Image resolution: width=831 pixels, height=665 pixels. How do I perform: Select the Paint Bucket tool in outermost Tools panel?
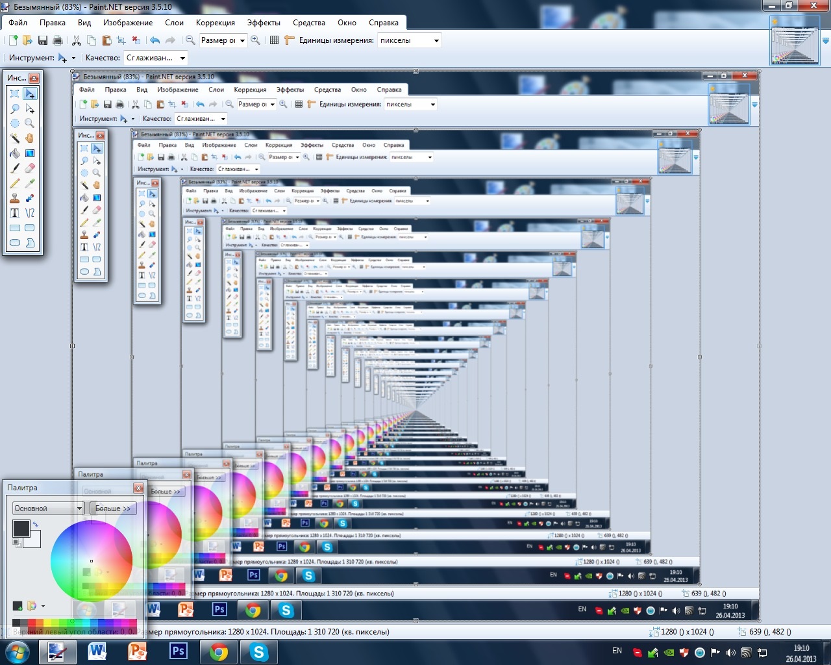14,153
